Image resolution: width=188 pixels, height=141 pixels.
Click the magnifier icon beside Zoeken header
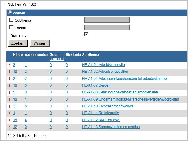click(9, 13)
